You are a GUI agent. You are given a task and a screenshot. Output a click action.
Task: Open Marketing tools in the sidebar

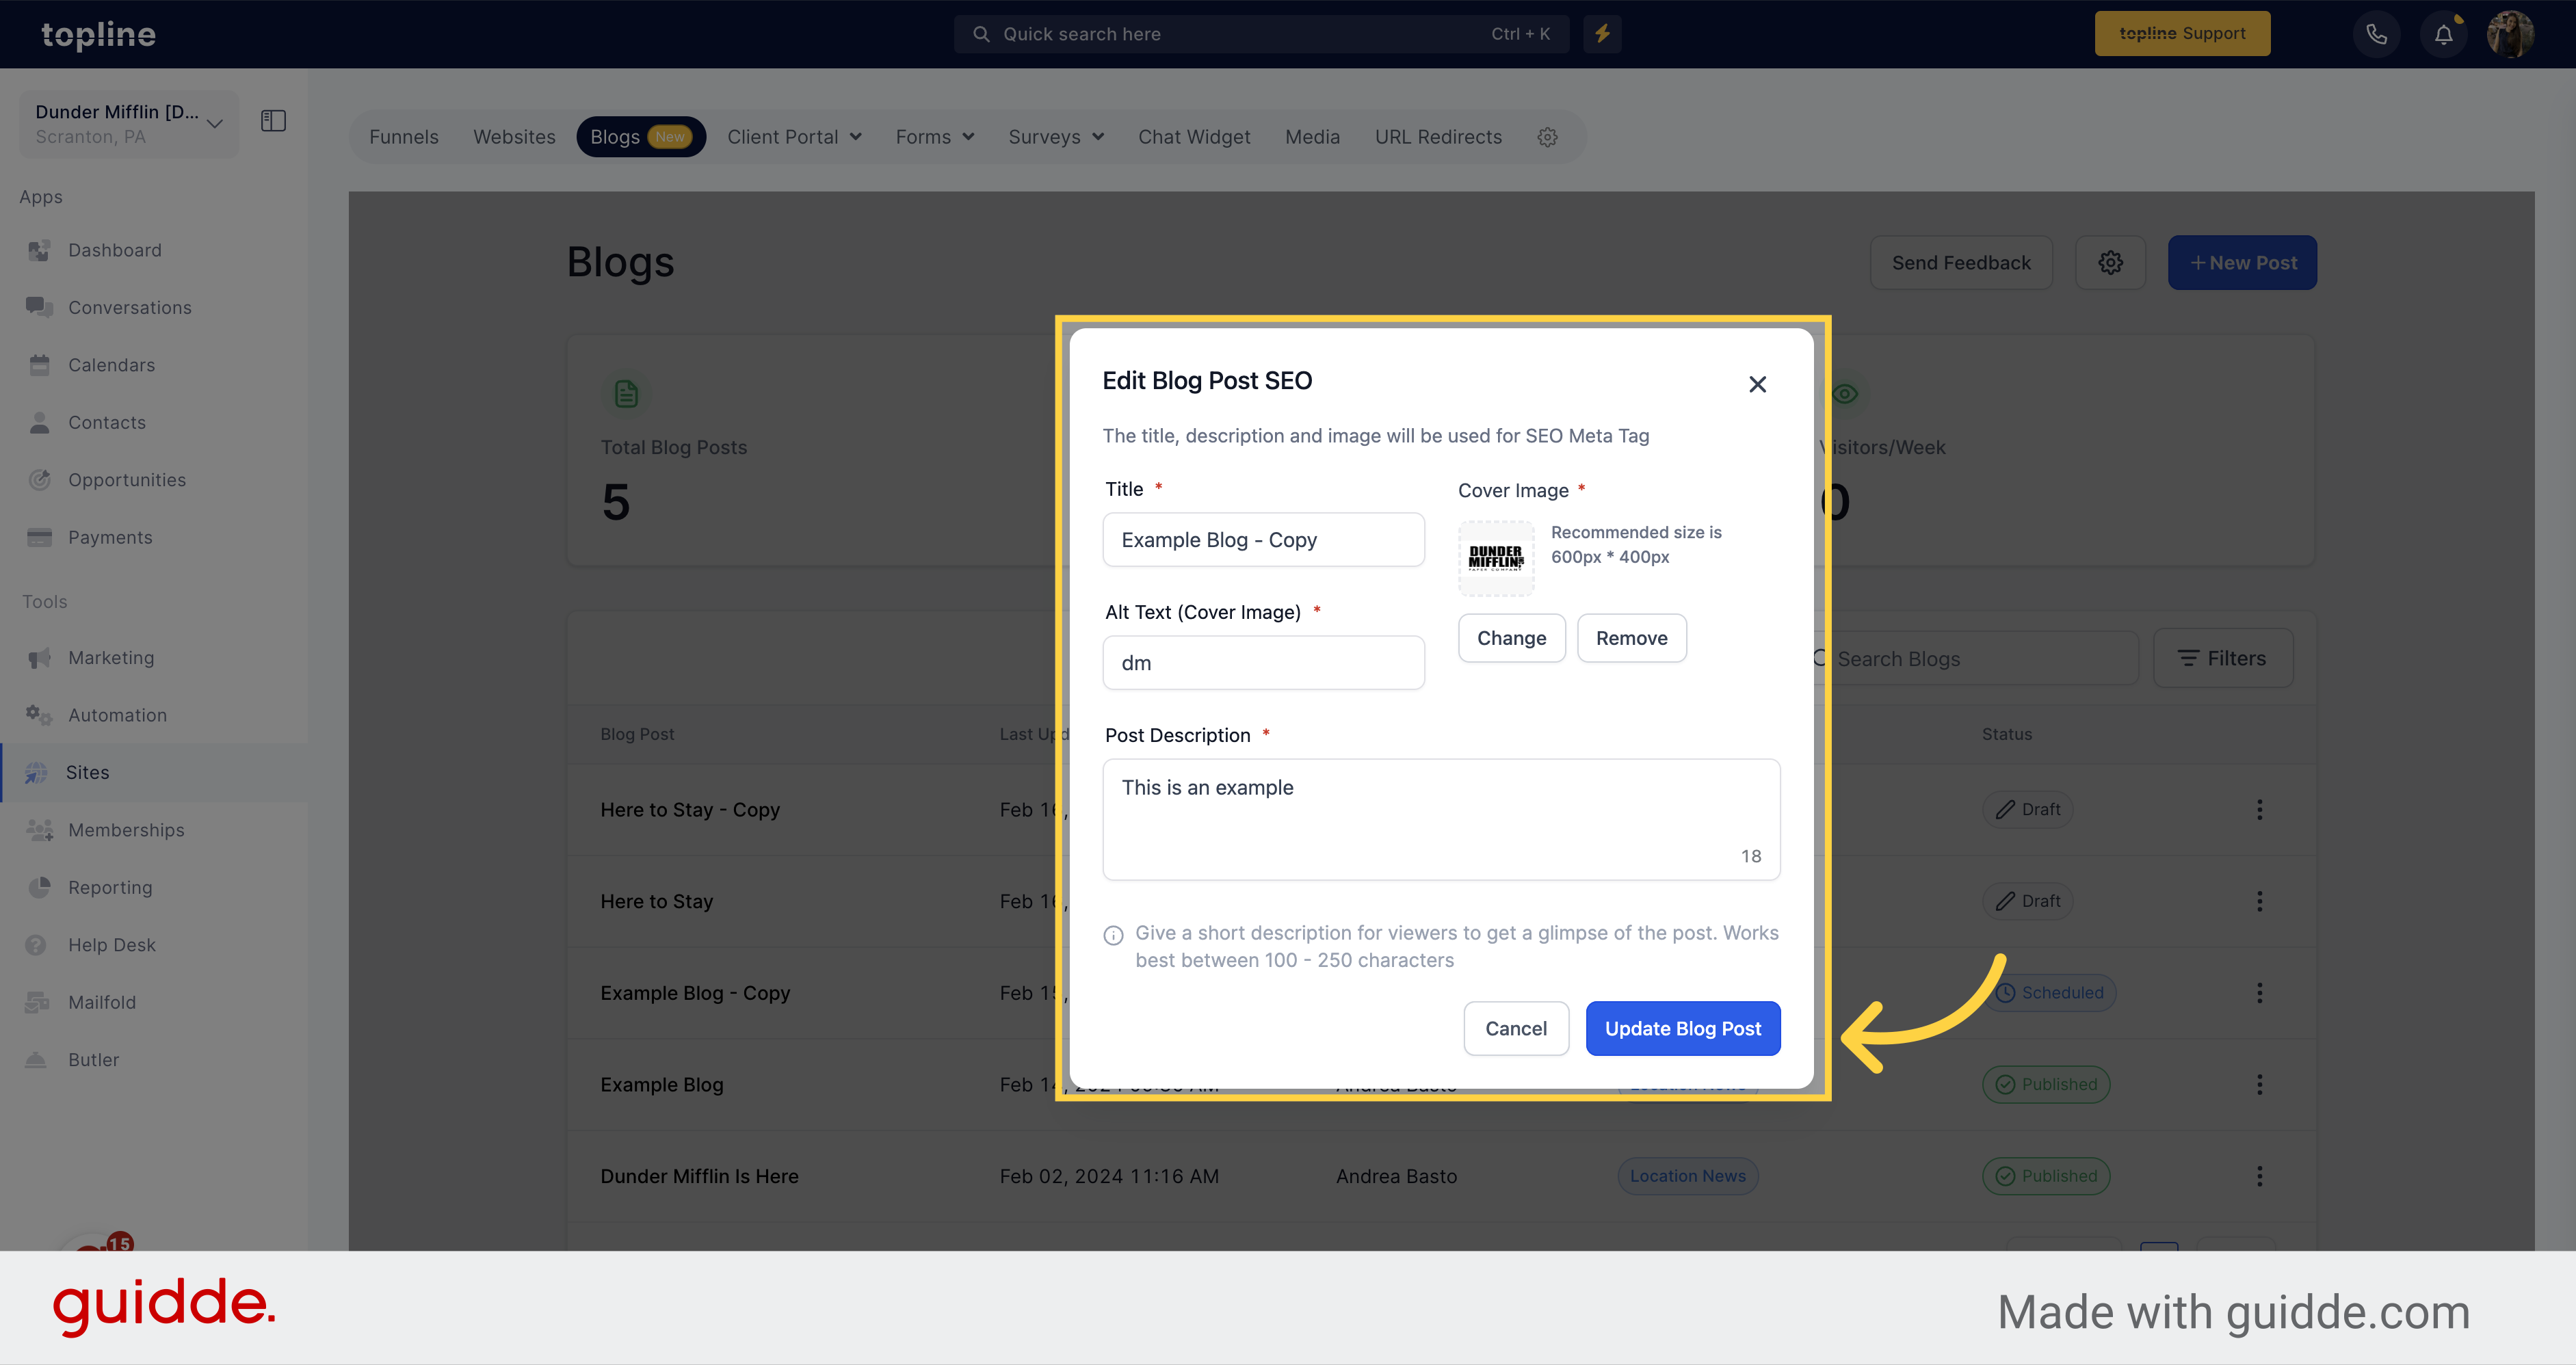(x=111, y=658)
